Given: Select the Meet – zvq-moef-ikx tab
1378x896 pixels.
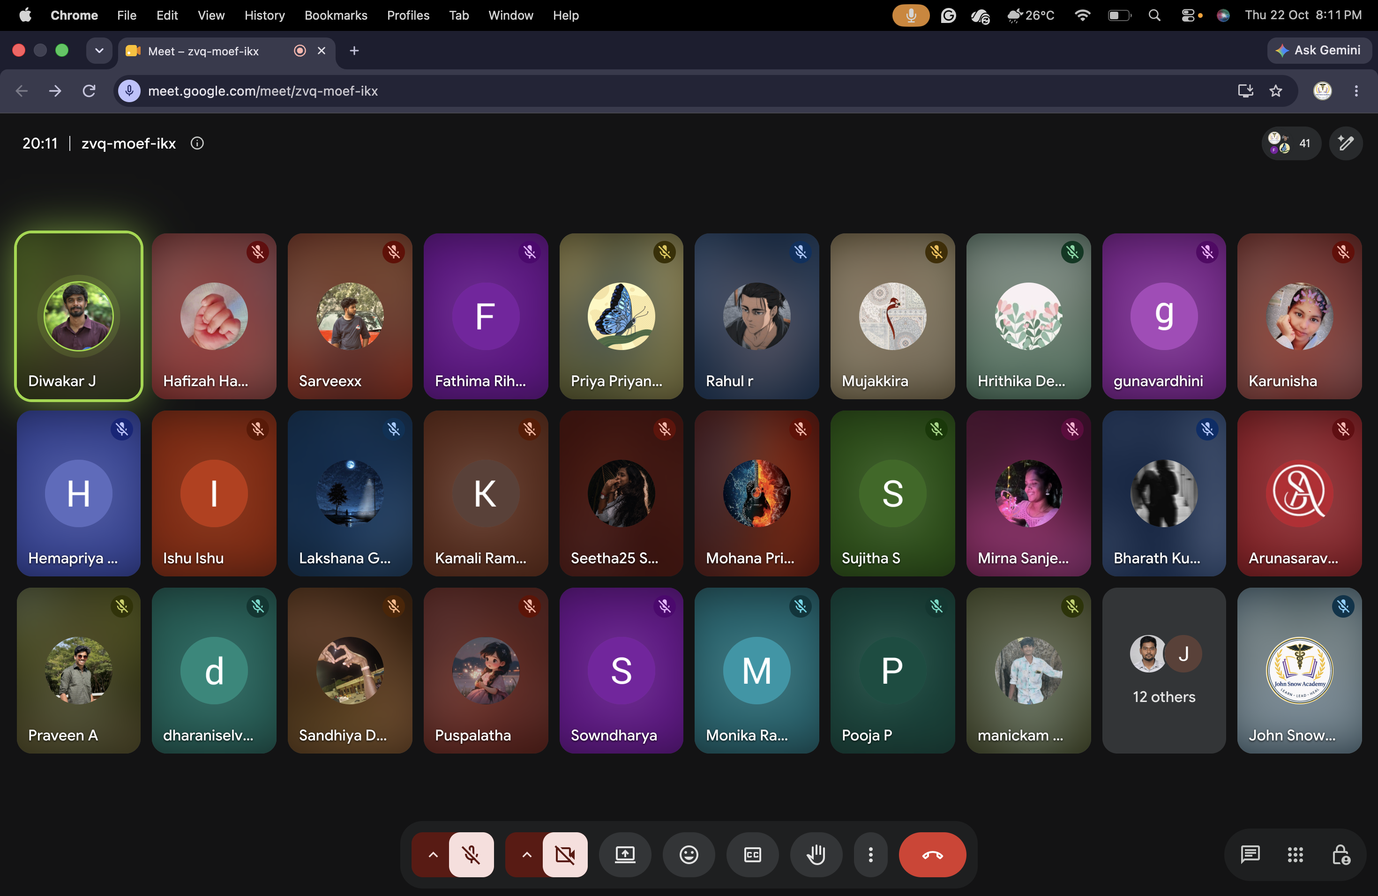Looking at the screenshot, I should 226,51.
